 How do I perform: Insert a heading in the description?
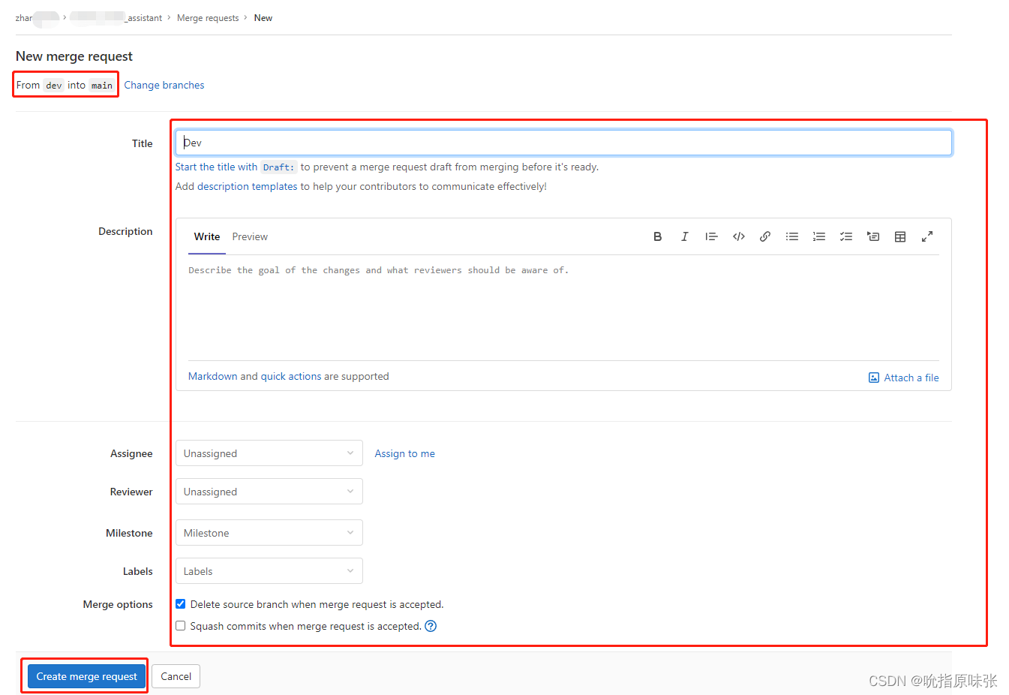(711, 236)
